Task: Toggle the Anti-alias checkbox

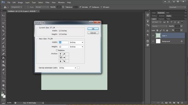Action: pos(80,7)
